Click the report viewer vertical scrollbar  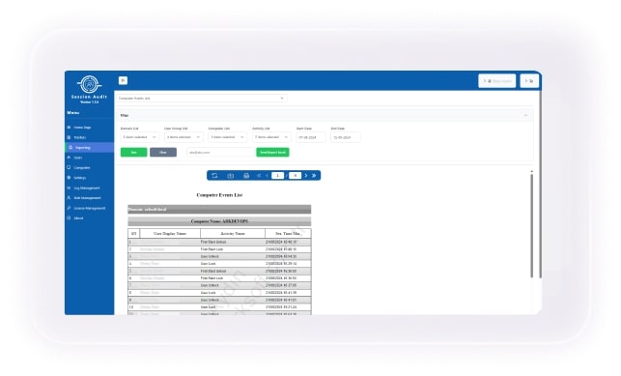point(531,225)
